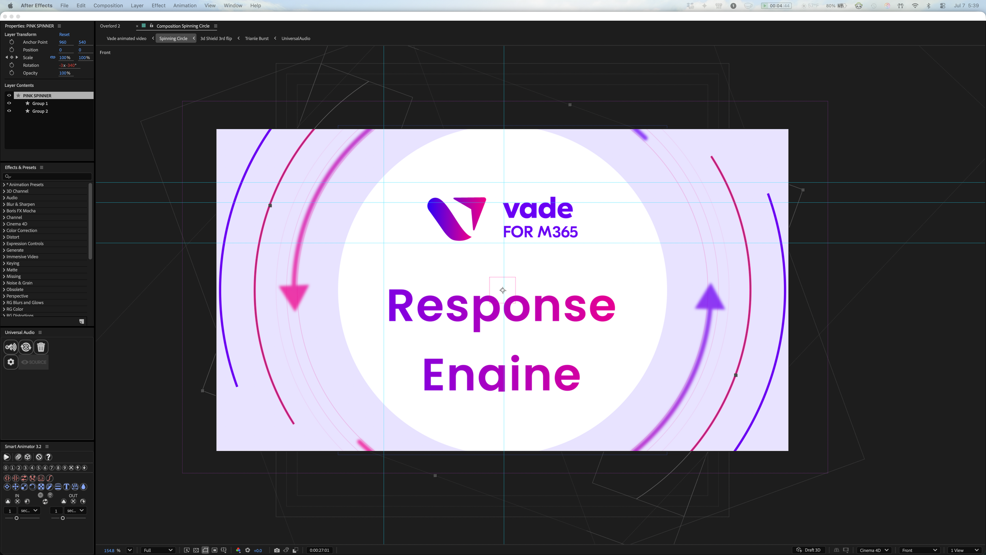Select the red S-curve easing icon
Image resolution: width=986 pixels, height=555 pixels.
pos(50,478)
